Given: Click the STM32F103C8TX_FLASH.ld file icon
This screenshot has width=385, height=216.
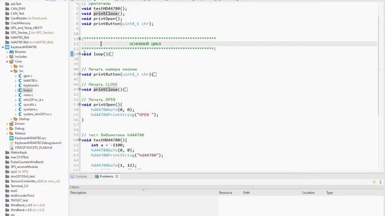Looking at the screenshot, I should click(x=11, y=148).
